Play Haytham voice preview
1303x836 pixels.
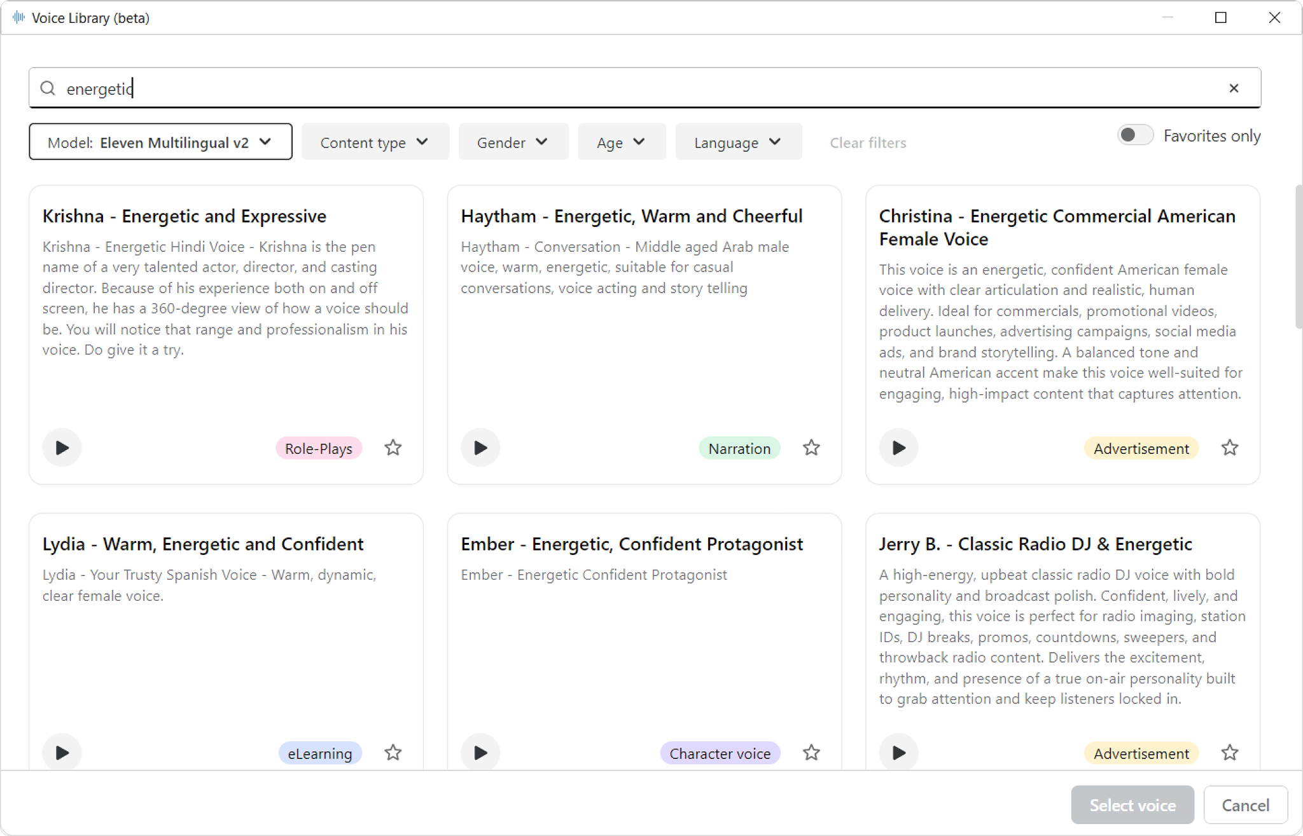[x=480, y=448]
